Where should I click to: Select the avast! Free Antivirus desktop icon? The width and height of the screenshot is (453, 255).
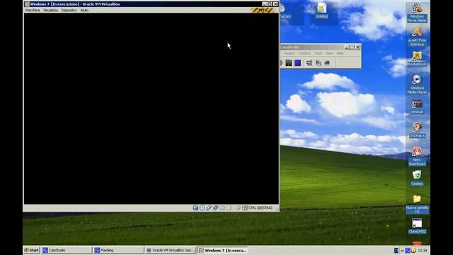pyautogui.click(x=417, y=36)
